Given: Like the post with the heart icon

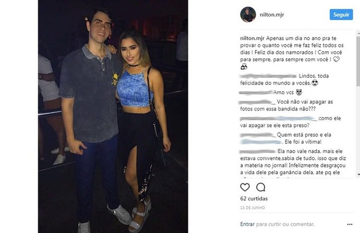Looking at the screenshot, I should (245, 187).
